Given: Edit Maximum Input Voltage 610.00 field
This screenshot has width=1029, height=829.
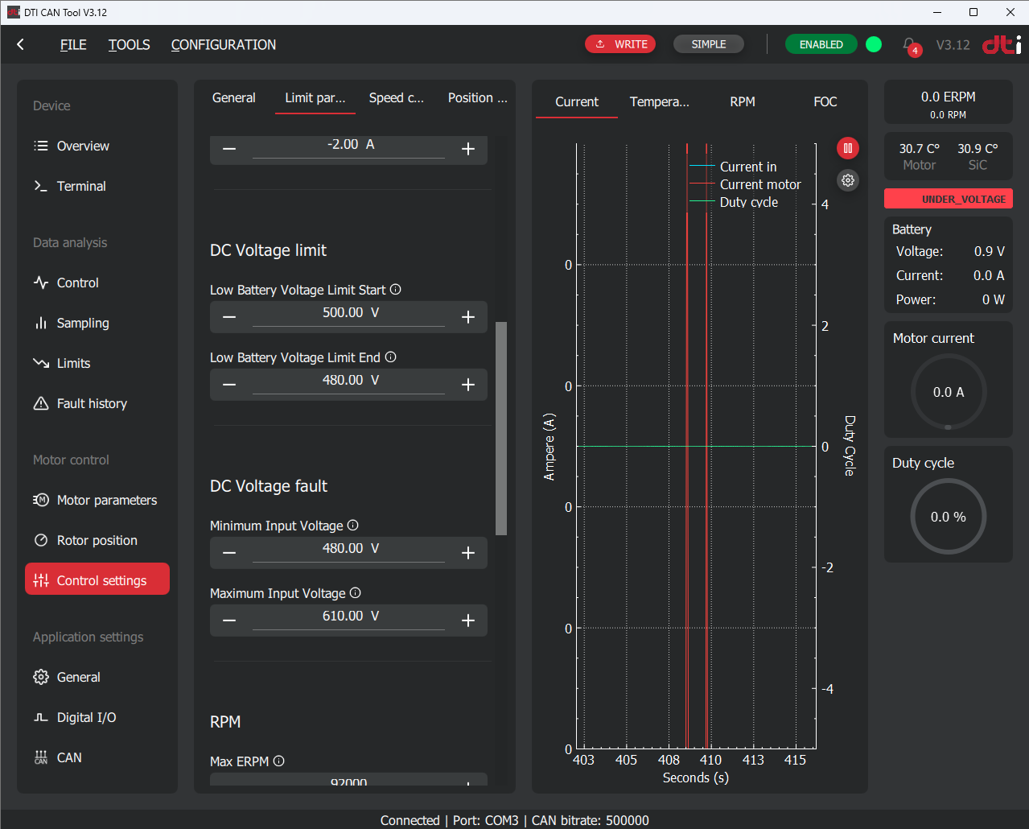Looking at the screenshot, I should (x=348, y=617).
